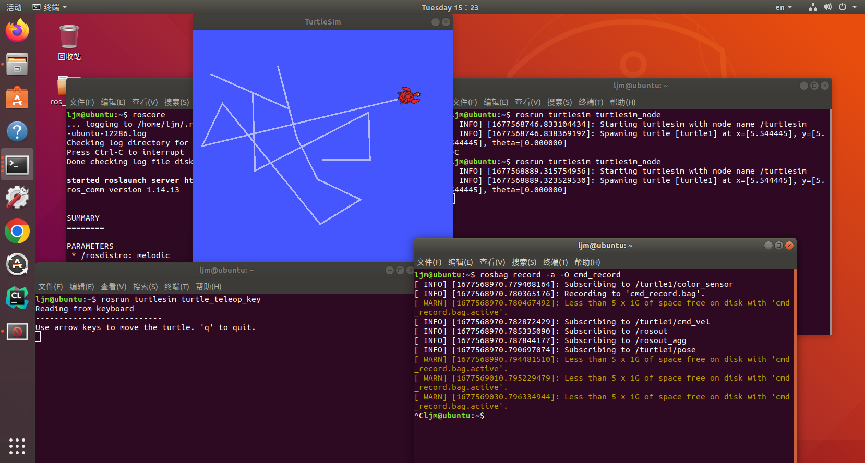
Task: Minimize the turtlesim_node terminal window
Action: pyautogui.click(x=804, y=86)
